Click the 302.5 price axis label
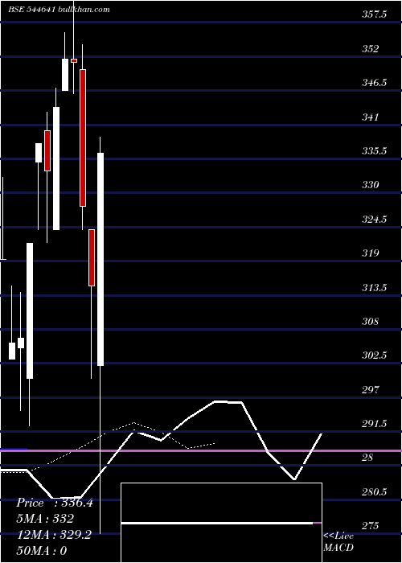The height and width of the screenshot is (563, 402). (375, 355)
